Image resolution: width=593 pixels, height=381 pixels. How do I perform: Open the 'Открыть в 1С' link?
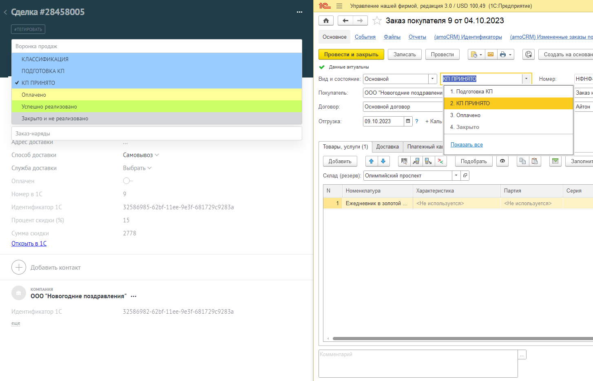(x=29, y=244)
